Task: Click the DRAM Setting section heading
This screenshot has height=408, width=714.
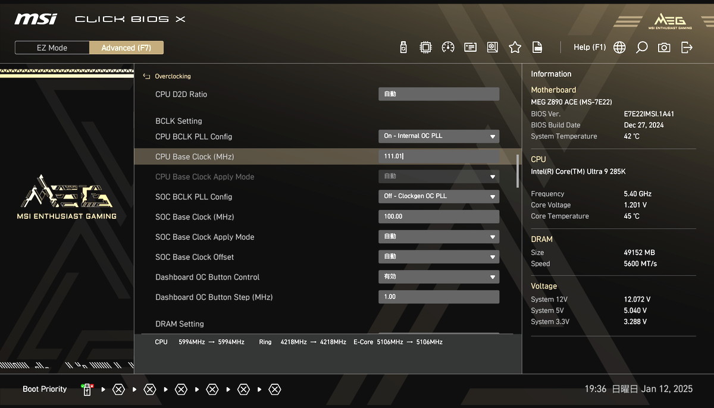Action: coord(180,324)
